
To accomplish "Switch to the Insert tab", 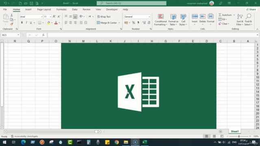I will [x=28, y=9].
